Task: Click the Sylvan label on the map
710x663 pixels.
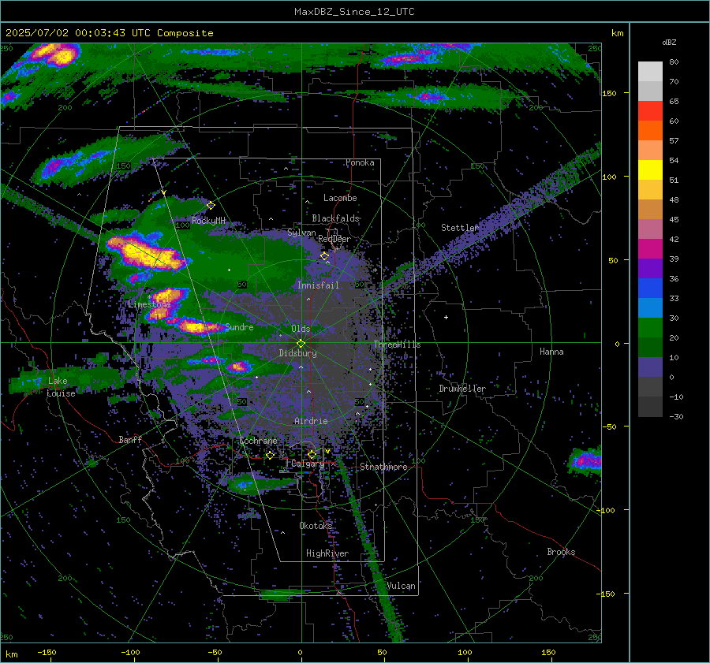Action: [x=301, y=233]
